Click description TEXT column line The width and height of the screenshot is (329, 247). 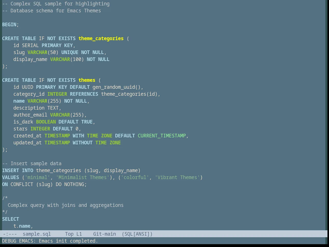(x=37, y=108)
